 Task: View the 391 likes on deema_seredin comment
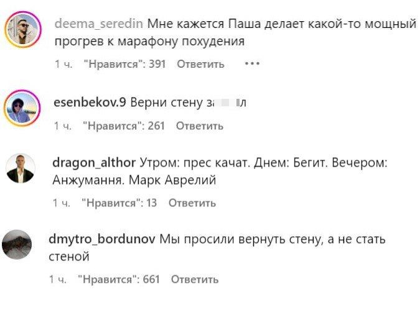click(124, 64)
